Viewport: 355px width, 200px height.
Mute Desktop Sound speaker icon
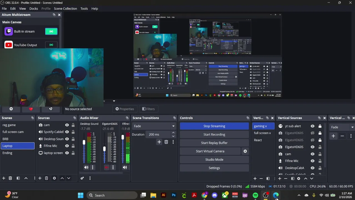(86, 167)
